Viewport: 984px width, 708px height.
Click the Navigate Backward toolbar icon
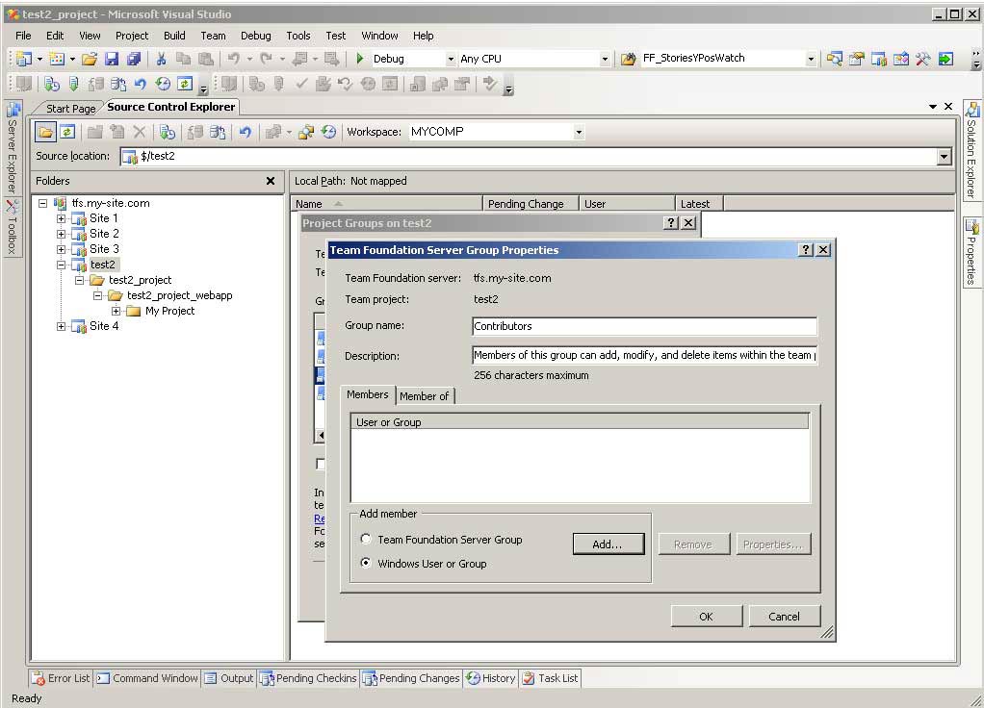tap(300, 59)
